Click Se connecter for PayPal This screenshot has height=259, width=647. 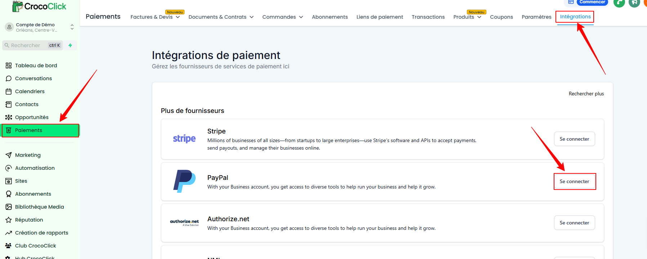pyautogui.click(x=575, y=181)
